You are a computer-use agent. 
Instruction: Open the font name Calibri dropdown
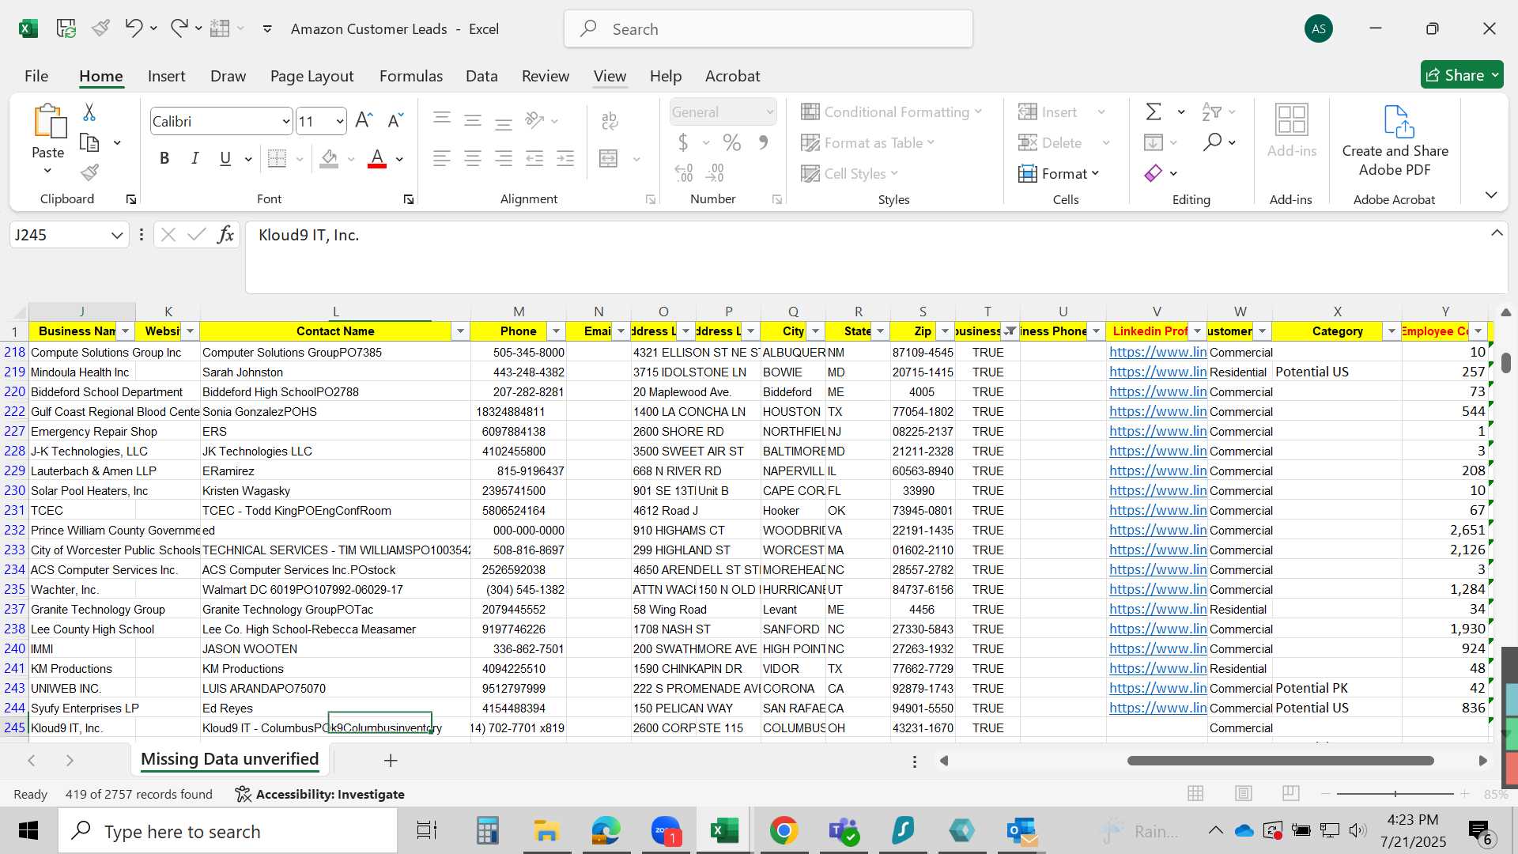[x=285, y=122]
